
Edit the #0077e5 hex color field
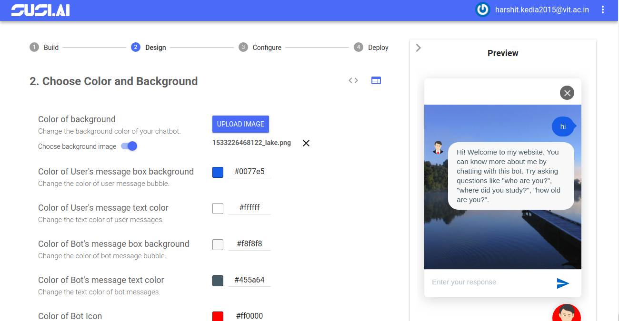pyautogui.click(x=250, y=172)
